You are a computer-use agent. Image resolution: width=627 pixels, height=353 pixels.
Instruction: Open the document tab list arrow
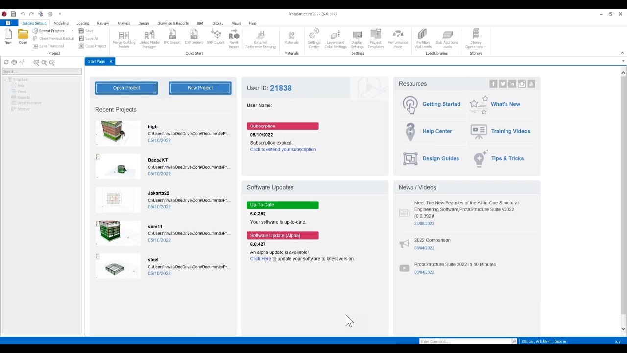click(623, 61)
